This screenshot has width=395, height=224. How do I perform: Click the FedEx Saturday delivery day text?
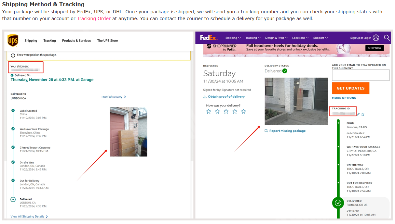219,73
